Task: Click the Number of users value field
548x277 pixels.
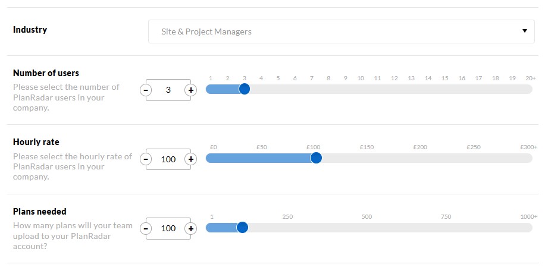Action: pyautogui.click(x=168, y=90)
